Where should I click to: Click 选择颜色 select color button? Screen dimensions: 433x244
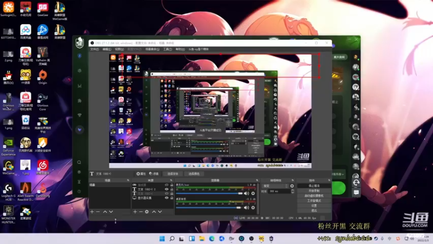(x=194, y=174)
